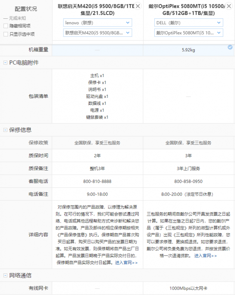Click the 1000Mbps以太网卡 cell

pos(188,288)
